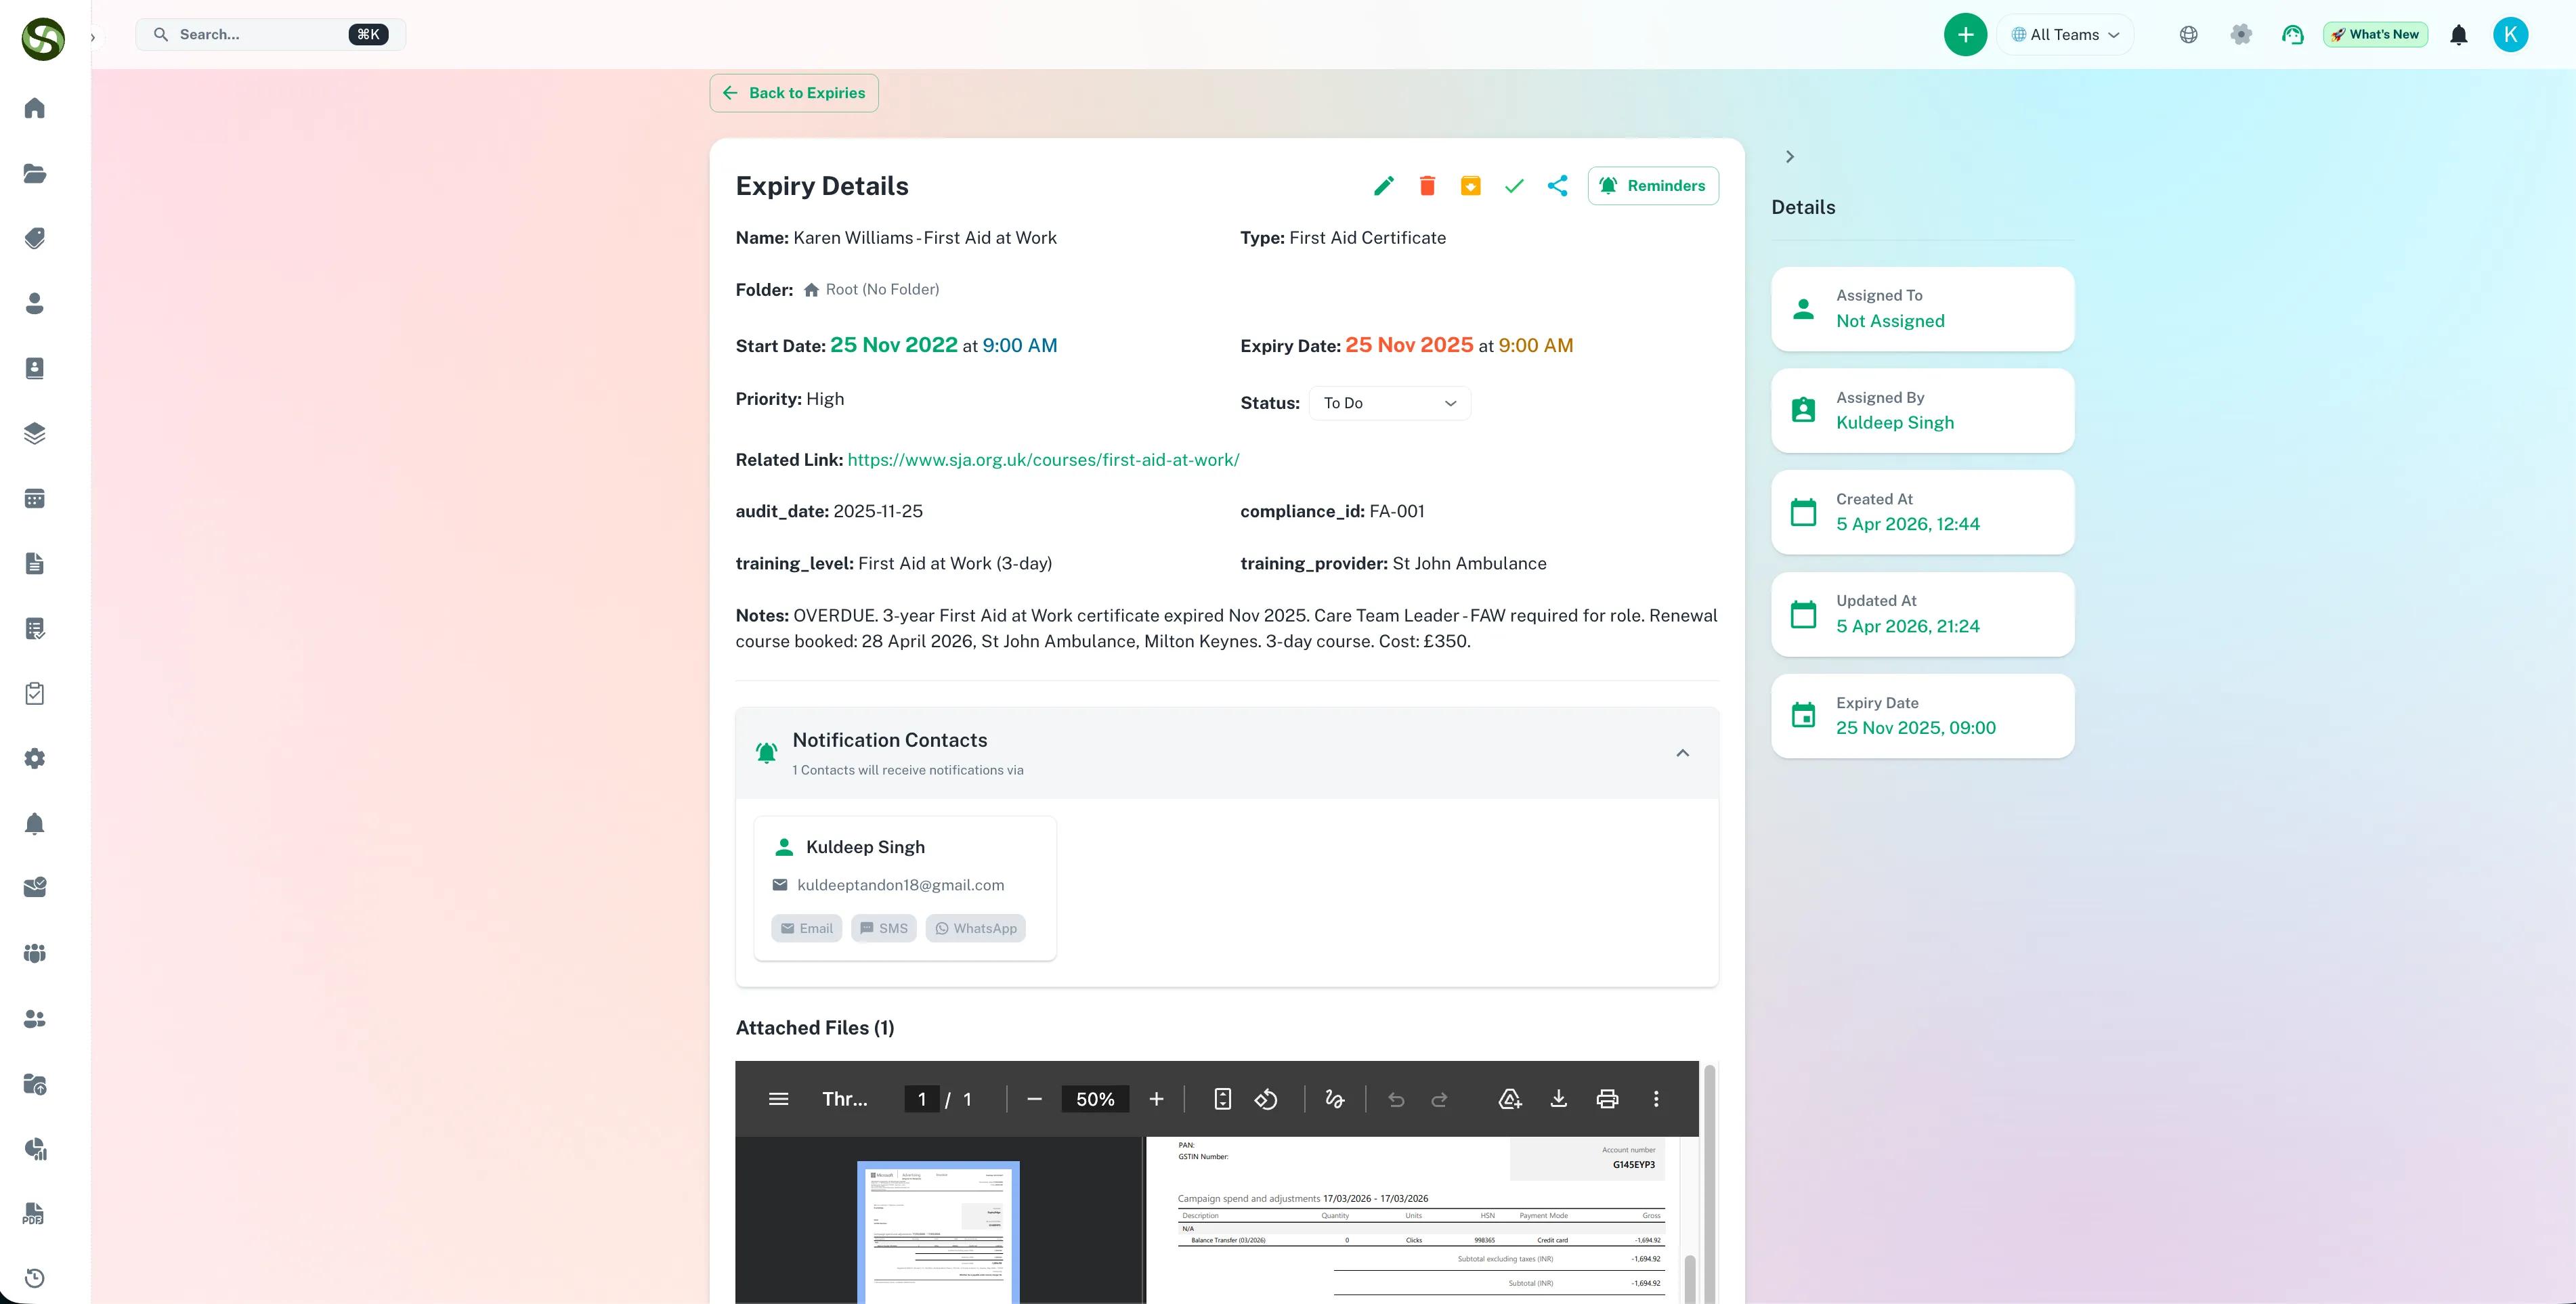The image size is (2576, 1304).
Task: Toggle the WhatsApp notification chip
Action: click(975, 928)
